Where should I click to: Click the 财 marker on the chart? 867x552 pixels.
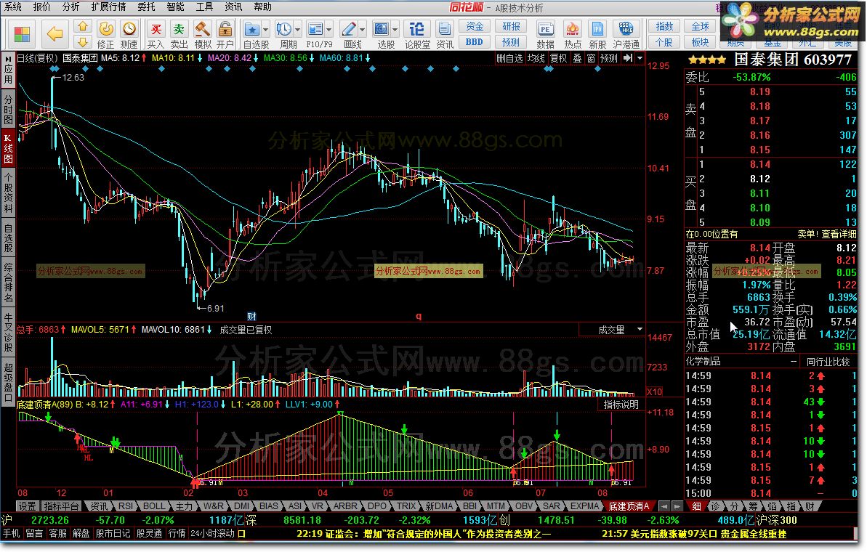251,317
